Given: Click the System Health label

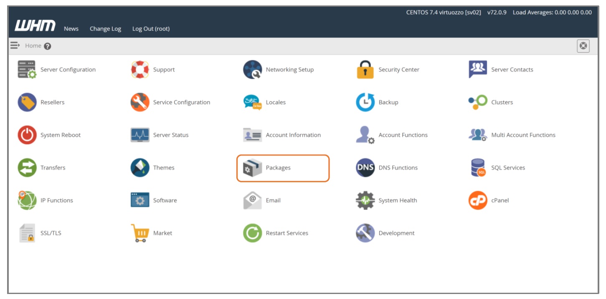Looking at the screenshot, I should pos(398,200).
